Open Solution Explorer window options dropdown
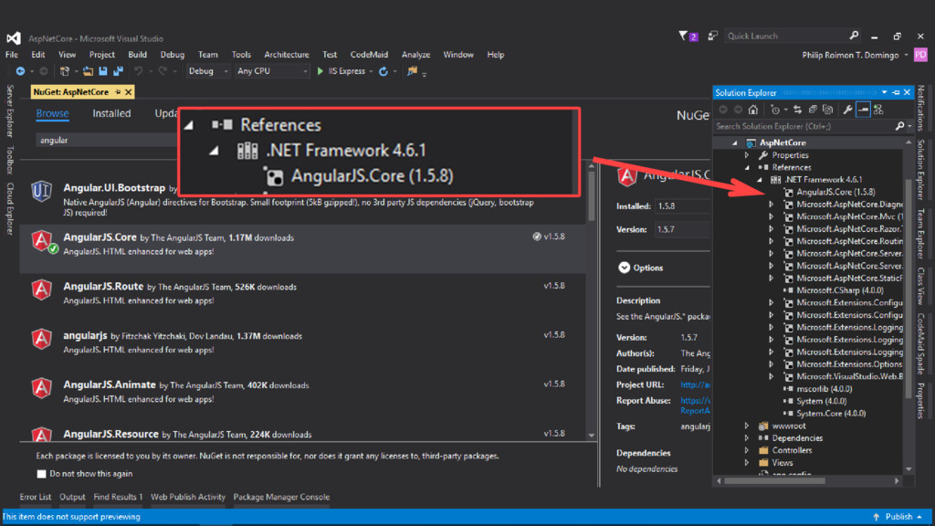 (x=884, y=92)
